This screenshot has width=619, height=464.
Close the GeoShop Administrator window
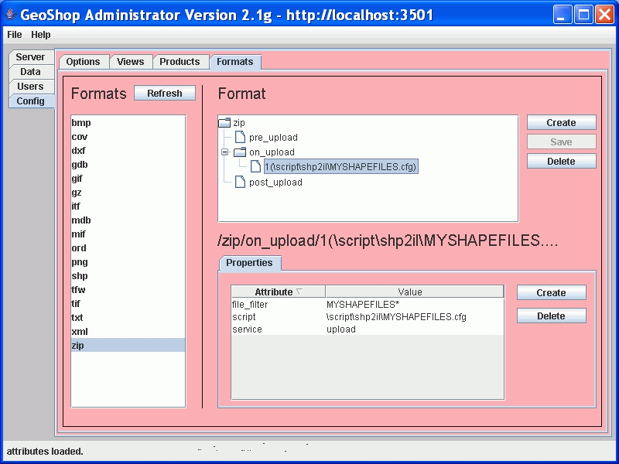coord(605,15)
